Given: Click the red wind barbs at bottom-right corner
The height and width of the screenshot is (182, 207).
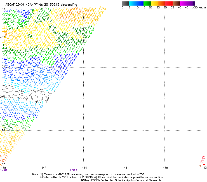Looking at the screenshot, I should [x=203, y=161].
